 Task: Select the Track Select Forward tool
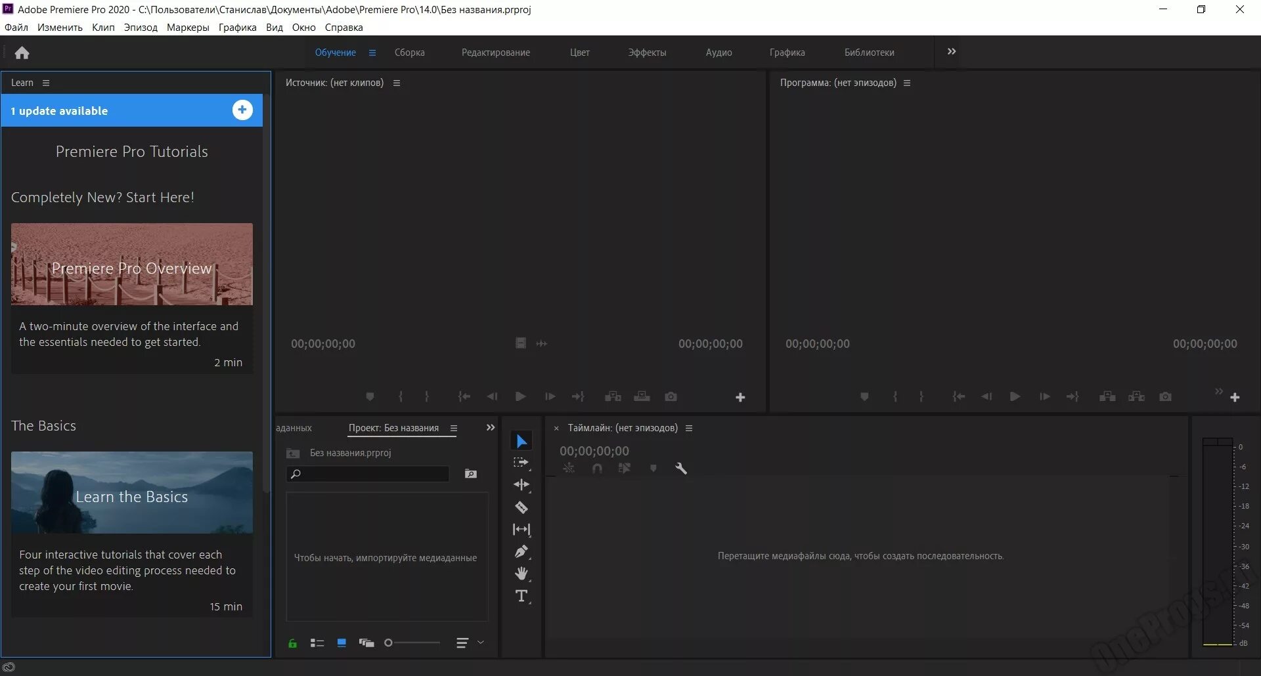tap(521, 463)
